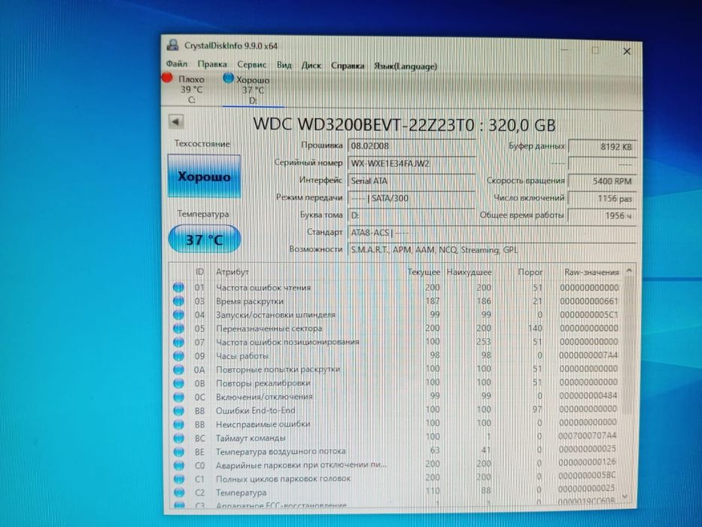Click the red Плохо status indicator
Image resolution: width=702 pixels, height=527 pixels.
pos(168,78)
